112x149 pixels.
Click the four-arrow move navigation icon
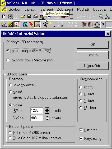click(97, 24)
